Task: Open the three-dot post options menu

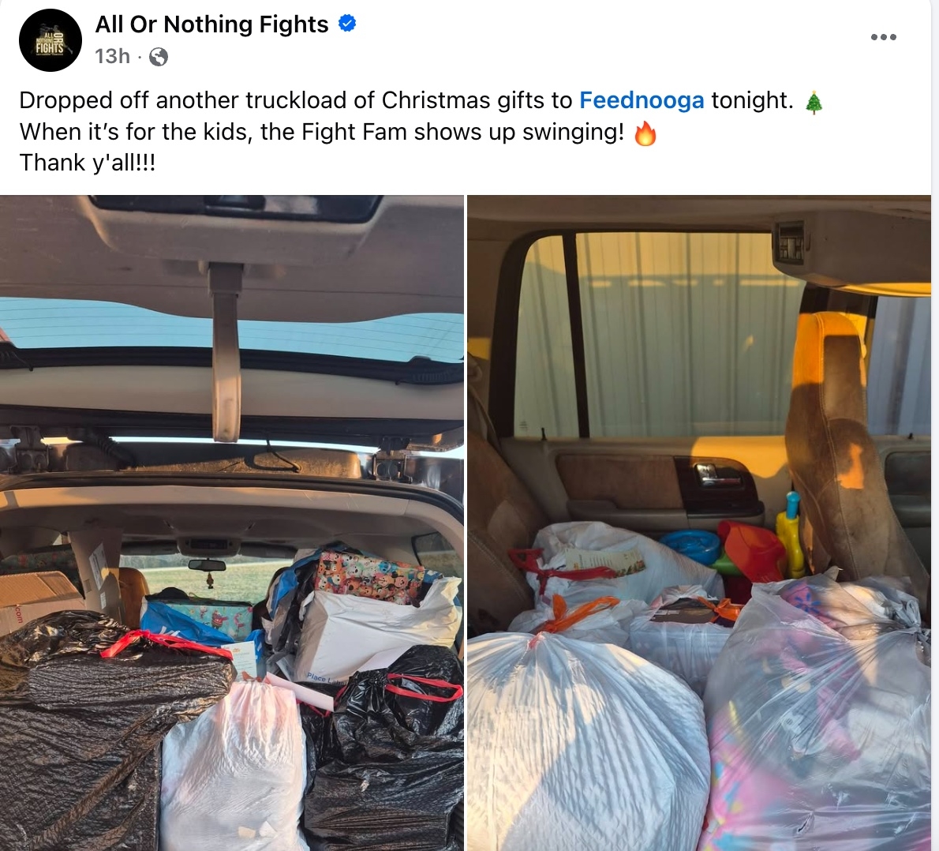Action: (x=883, y=37)
